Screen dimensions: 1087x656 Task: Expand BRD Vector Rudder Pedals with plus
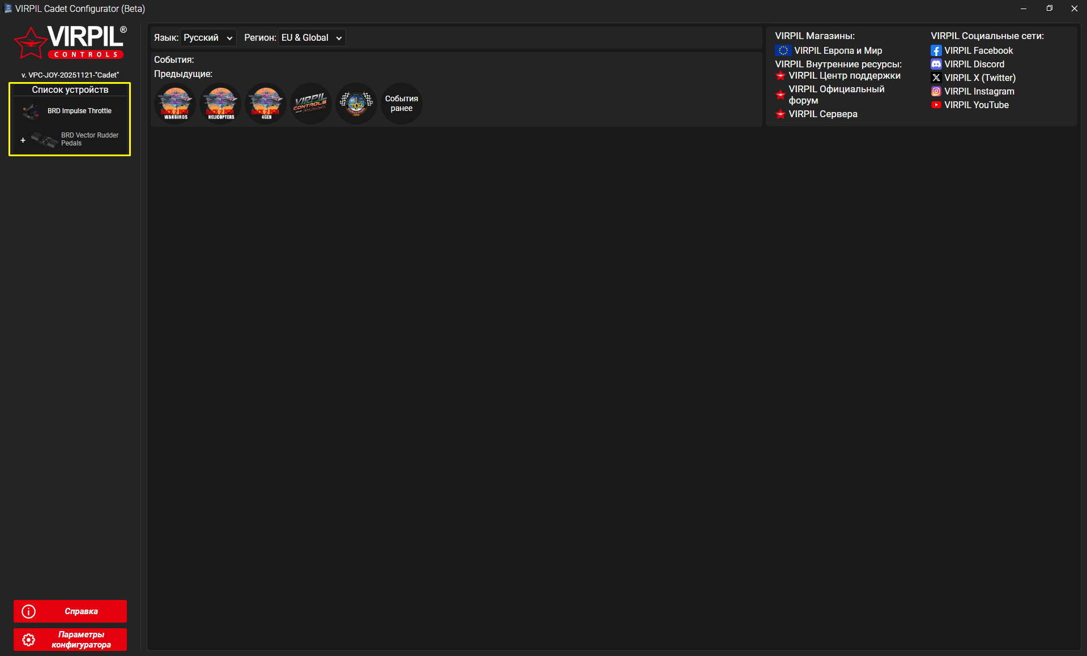point(23,140)
